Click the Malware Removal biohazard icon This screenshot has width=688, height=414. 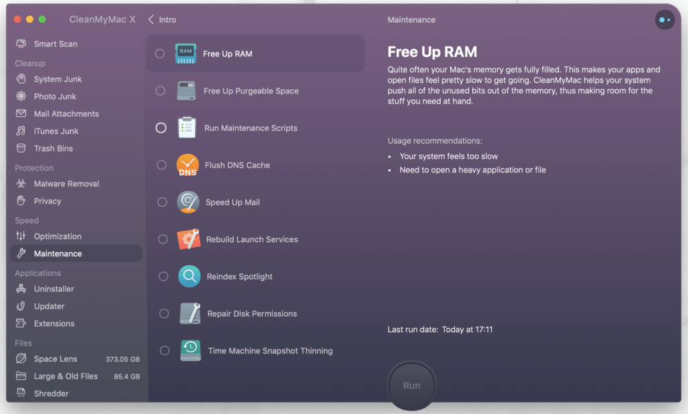(21, 183)
